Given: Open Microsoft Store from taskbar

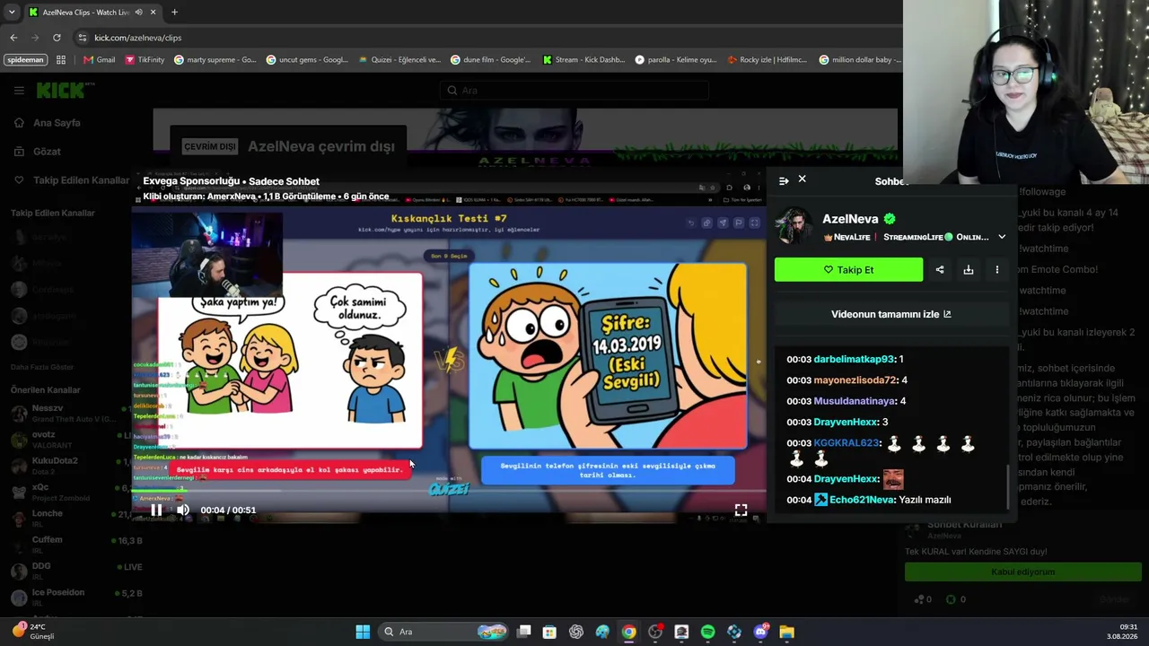Looking at the screenshot, I should [549, 632].
